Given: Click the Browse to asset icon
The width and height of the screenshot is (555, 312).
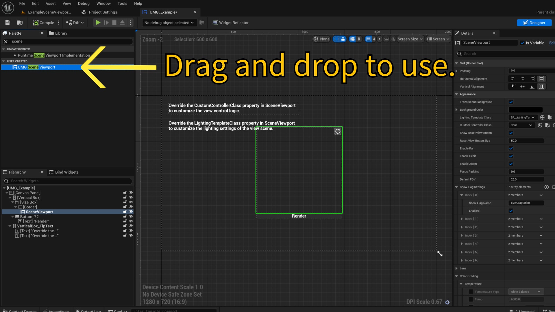Looking at the screenshot, I should pos(20,23).
